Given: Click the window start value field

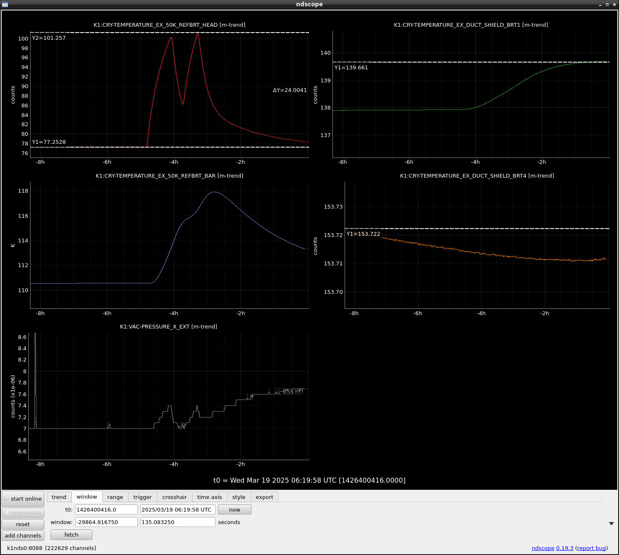Looking at the screenshot, I should [107, 522].
